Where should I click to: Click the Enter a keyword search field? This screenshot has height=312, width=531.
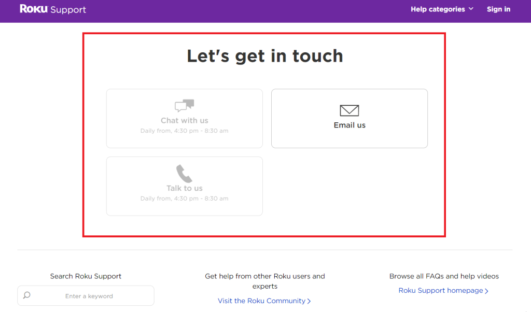[89, 296]
